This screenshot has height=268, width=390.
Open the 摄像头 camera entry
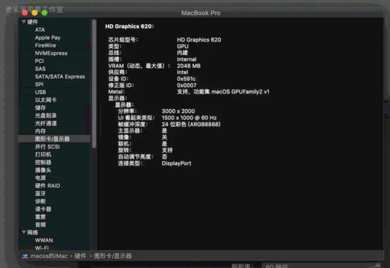pyautogui.click(x=43, y=170)
